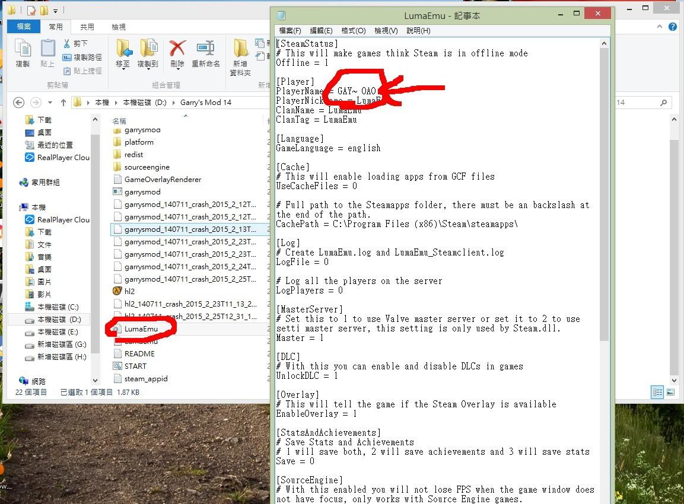Switch to the 檢視 ribbon tab
The image size is (684, 504).
(x=119, y=27)
